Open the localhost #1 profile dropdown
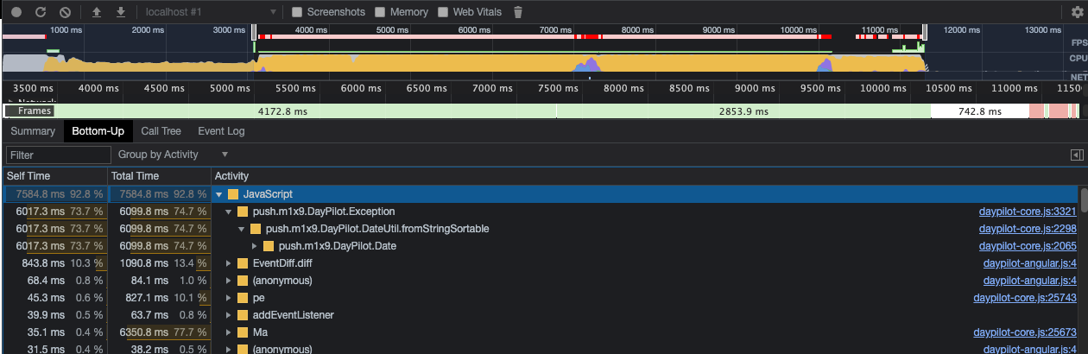Viewport: 1088px width, 354px height. point(212,12)
